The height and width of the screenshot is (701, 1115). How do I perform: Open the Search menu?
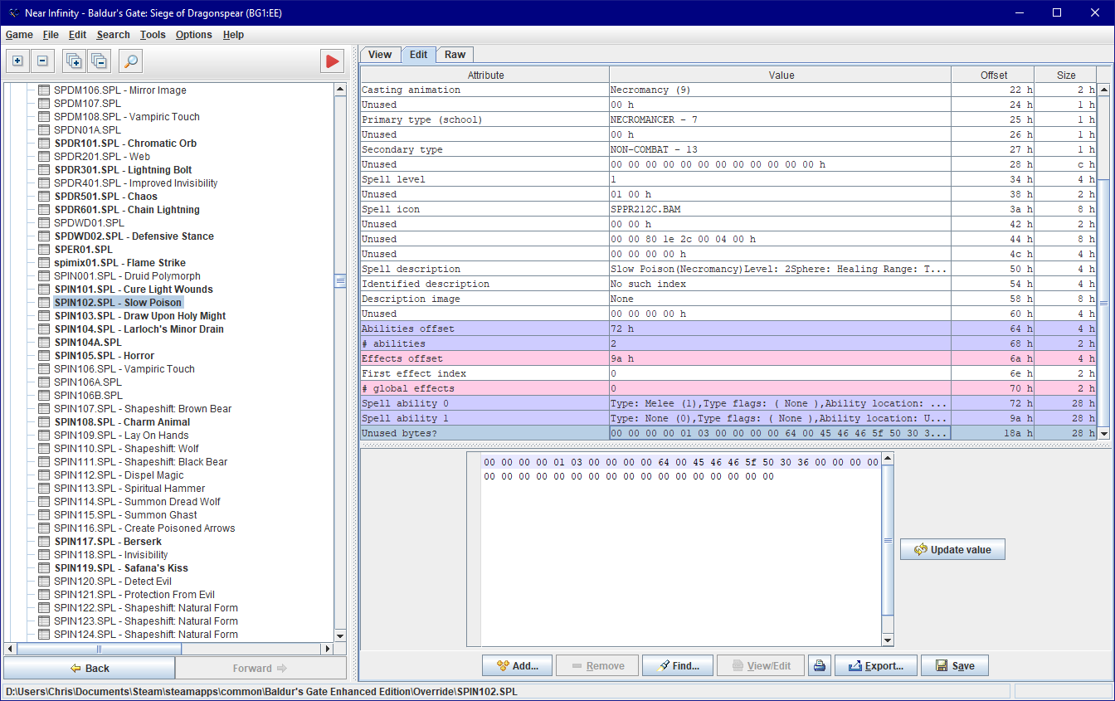[113, 35]
